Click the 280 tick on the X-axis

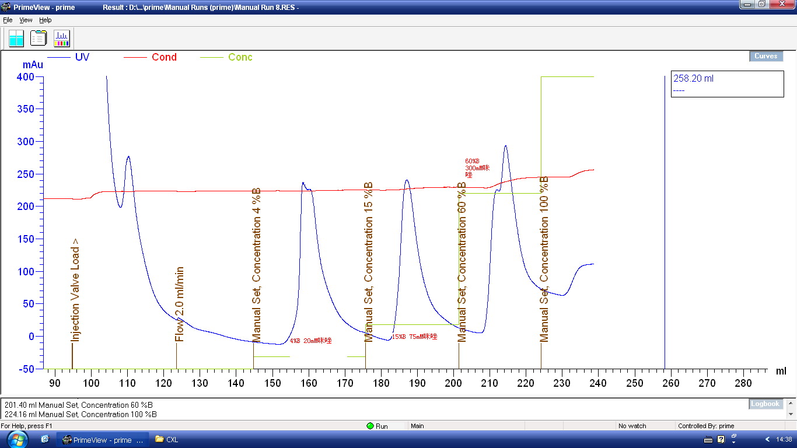click(x=743, y=383)
